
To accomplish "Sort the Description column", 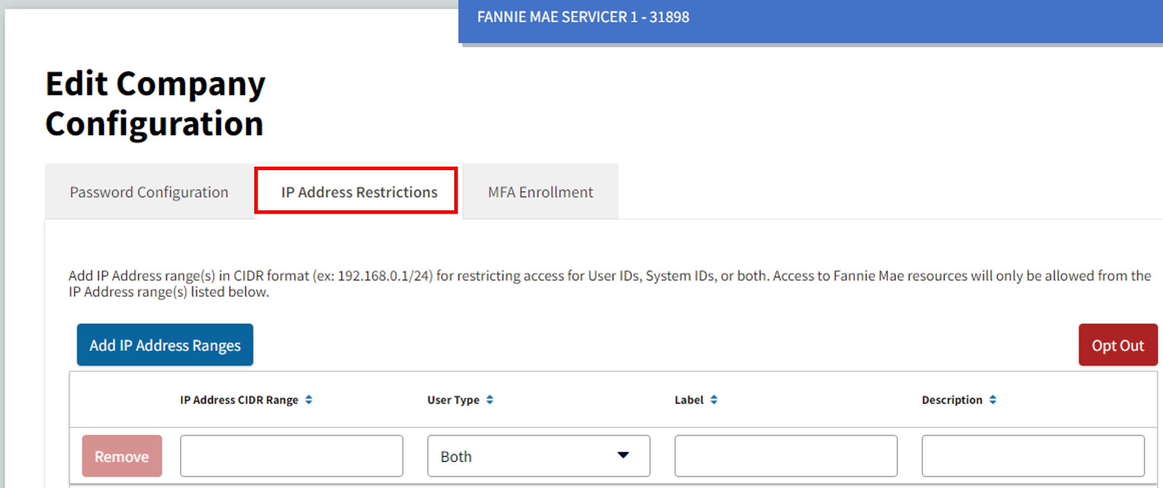I will point(992,399).
